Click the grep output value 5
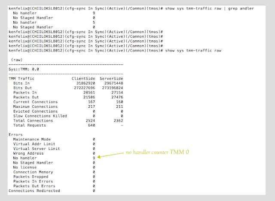Image resolution: width=275 pixels, height=201 pixels. [x=94, y=22]
